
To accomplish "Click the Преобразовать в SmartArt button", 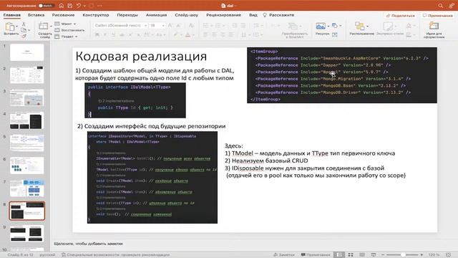I will (x=294, y=30).
